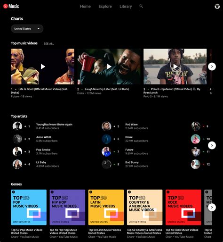Click SEE ALL for top music videos
The height and width of the screenshot is (242, 223).
coord(49,44)
